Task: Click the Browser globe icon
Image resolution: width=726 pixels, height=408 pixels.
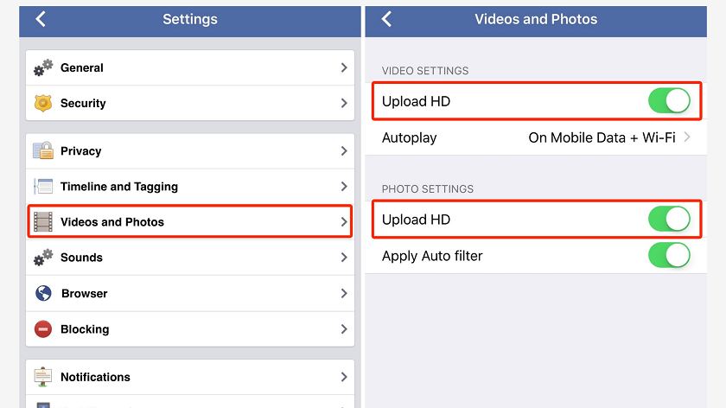Action: (x=43, y=294)
